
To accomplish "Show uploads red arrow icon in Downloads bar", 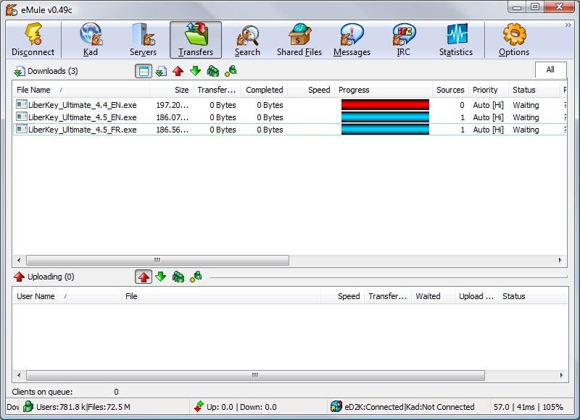I will point(178,71).
